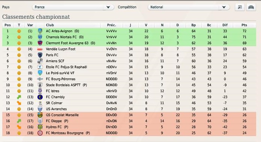Screen dimensions: 261x142
Task: Click the GS Consolat Marseille crest
Action: coord(40,115)
